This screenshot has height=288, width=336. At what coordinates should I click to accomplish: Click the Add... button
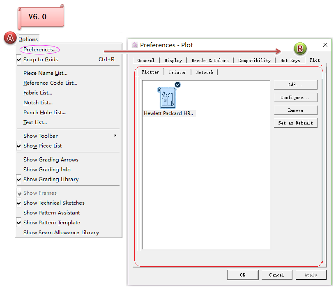pos(295,85)
